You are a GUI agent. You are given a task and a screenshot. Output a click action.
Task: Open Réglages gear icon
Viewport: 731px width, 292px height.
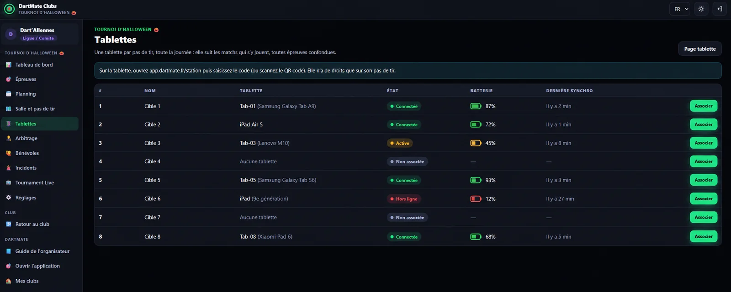point(8,198)
